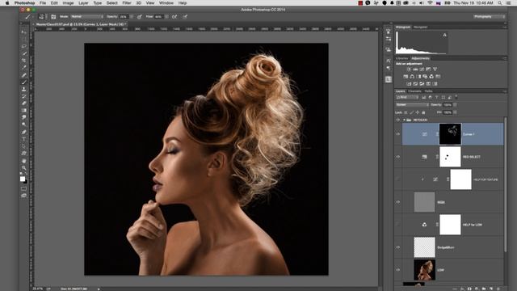The height and width of the screenshot is (291, 517).
Task: Add a Brightness/Contrast adjustment
Action: click(x=409, y=70)
